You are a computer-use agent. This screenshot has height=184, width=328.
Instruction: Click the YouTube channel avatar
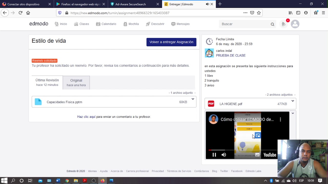tap(213, 119)
